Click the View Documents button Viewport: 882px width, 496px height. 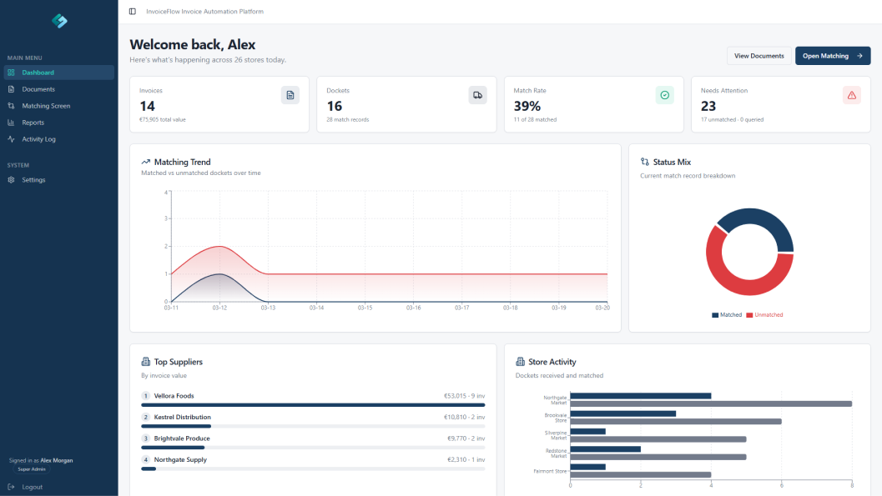point(759,56)
